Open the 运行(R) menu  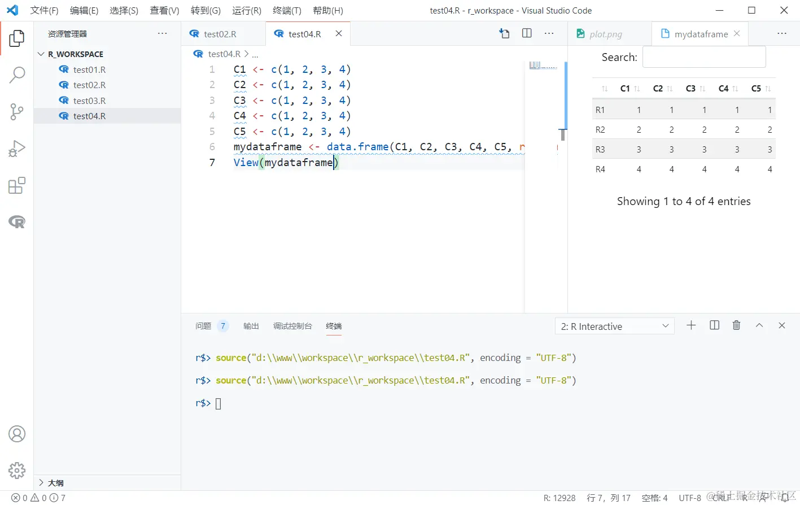246,10
